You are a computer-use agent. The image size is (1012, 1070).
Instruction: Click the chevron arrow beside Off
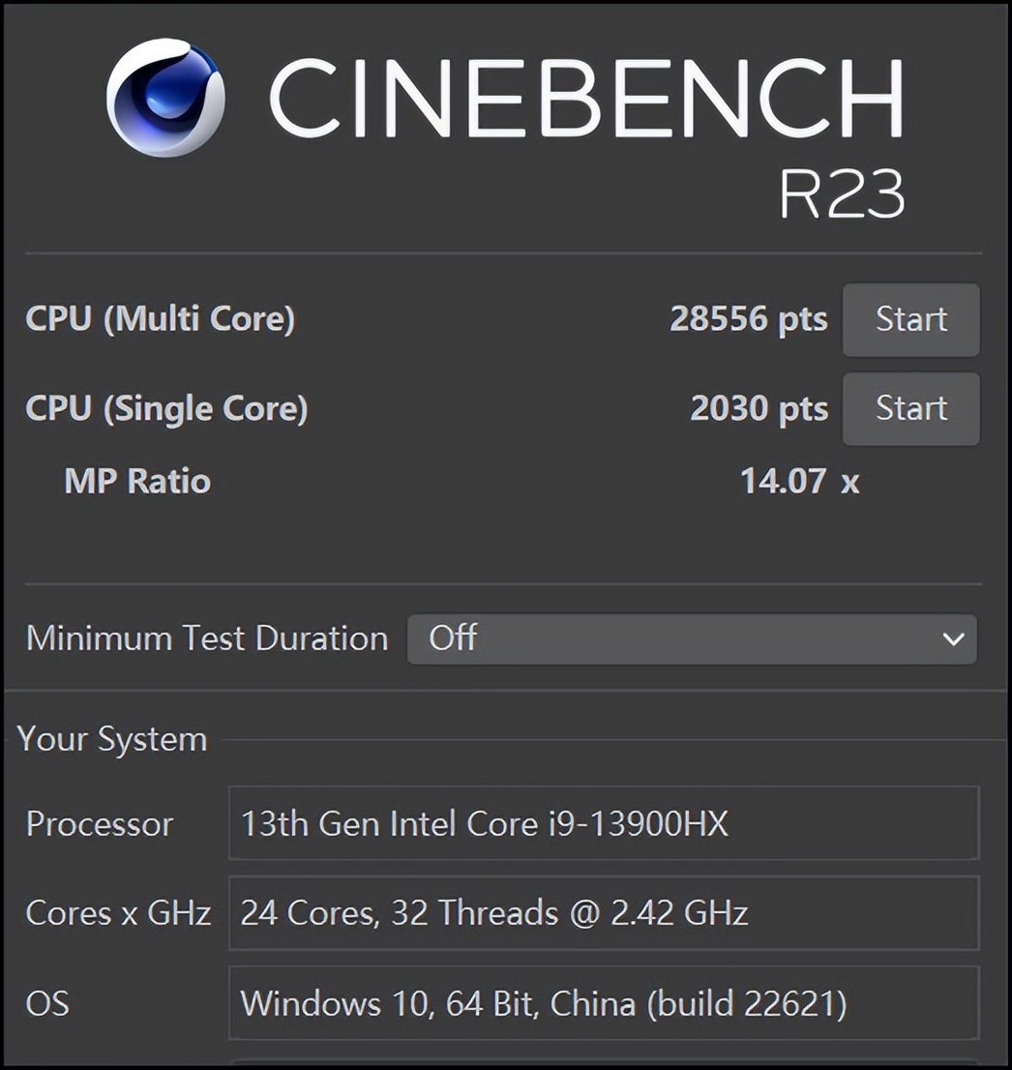tap(953, 639)
